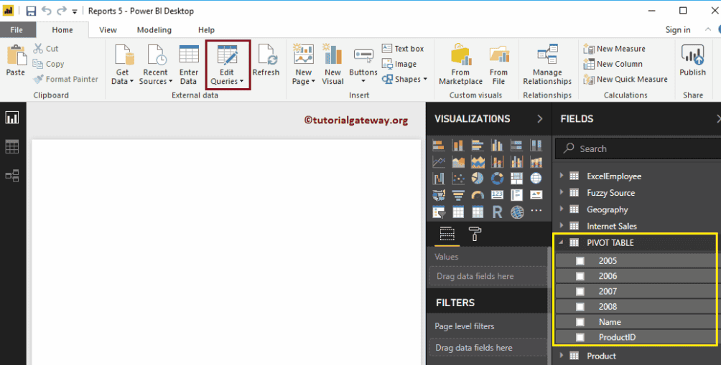Viewport: 721px width, 365px height.
Task: Select the Multi-row card visual
Action: pos(516,195)
